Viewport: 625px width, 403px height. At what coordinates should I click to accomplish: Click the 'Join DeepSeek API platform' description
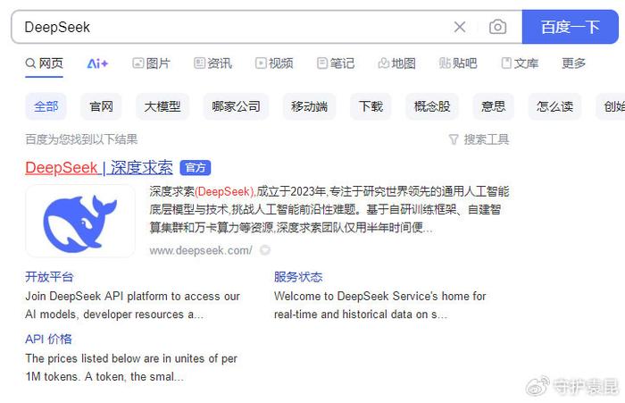pyautogui.click(x=133, y=306)
